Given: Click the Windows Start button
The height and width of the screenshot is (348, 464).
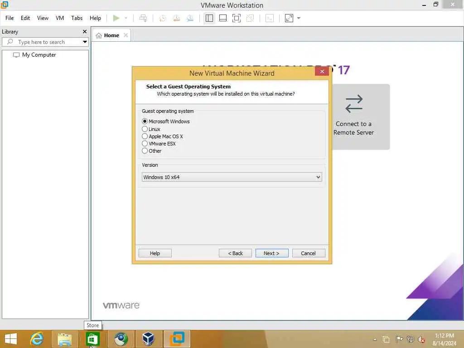Looking at the screenshot, I should 11,339.
